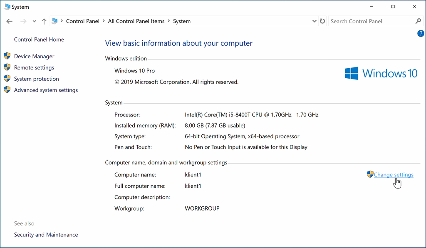Open Advanced system settings
The image size is (426, 248).
[46, 90]
